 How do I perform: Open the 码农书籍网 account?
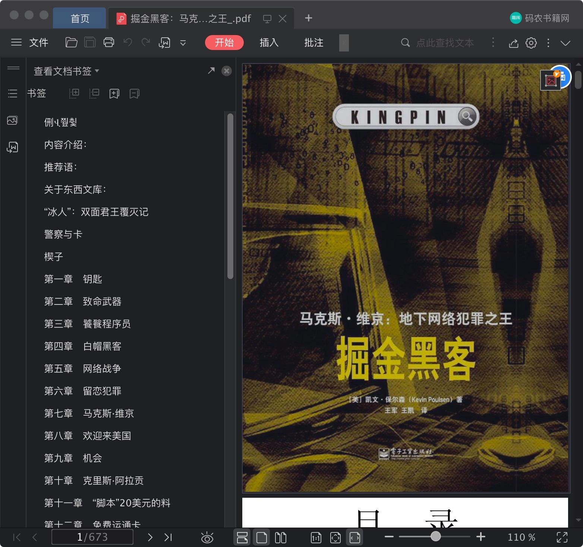click(540, 18)
